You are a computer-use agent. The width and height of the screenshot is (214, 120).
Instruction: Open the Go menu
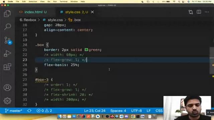49,1
